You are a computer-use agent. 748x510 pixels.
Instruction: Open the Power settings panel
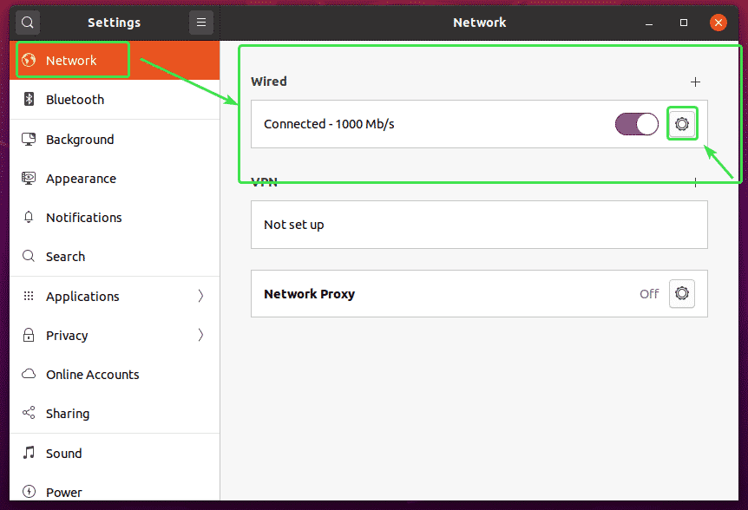64,492
